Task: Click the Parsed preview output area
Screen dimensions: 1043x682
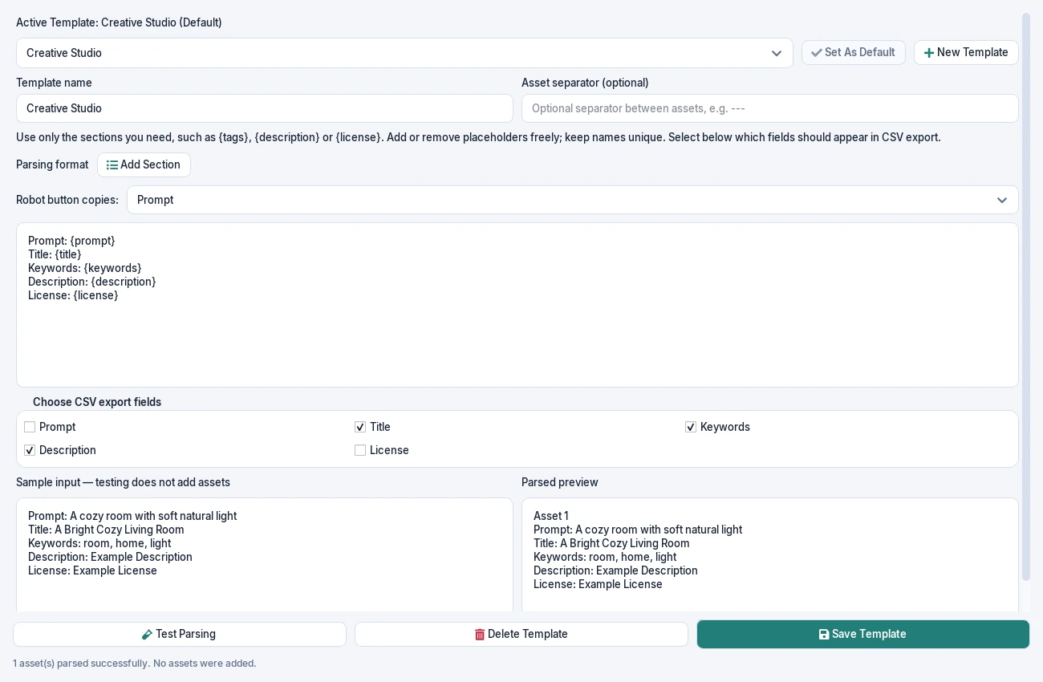Action: point(770,555)
